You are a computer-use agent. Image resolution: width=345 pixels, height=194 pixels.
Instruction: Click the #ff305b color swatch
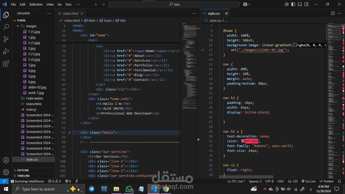(243, 141)
